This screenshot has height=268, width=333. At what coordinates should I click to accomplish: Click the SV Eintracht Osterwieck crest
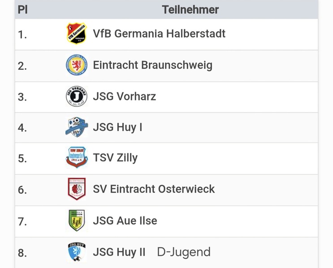(76, 189)
